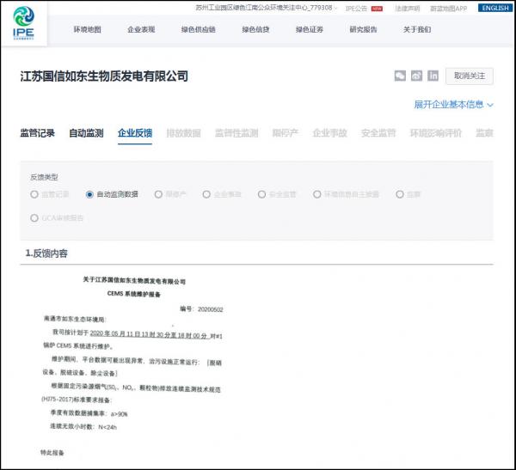Viewport: 516px width, 470px height.
Task: Open the user account dropdown 苏州工业园区绿色江南
Action: pos(267,8)
